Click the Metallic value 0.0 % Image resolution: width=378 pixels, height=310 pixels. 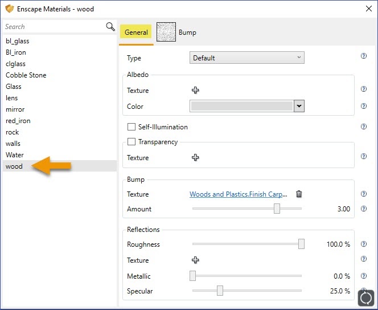342,276
